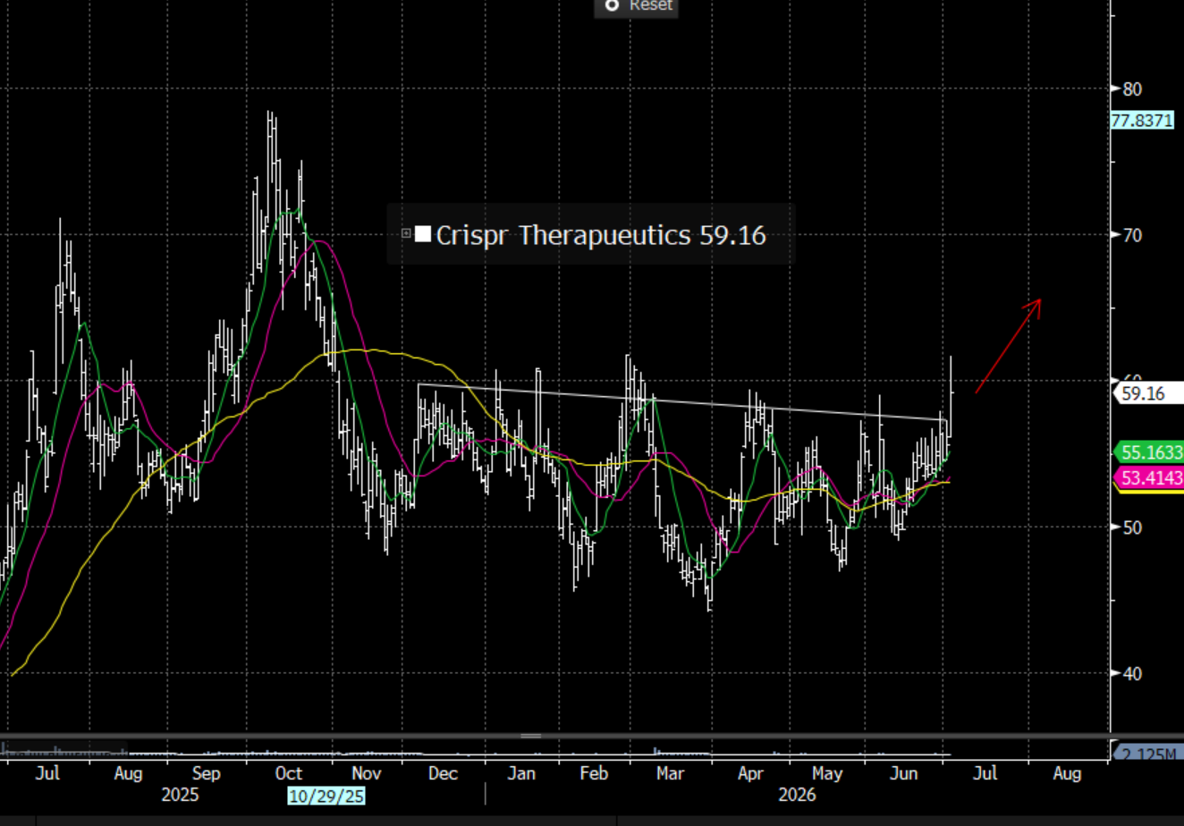Click the Jun month label on the time axis
Image resolution: width=1184 pixels, height=826 pixels.
(905, 773)
